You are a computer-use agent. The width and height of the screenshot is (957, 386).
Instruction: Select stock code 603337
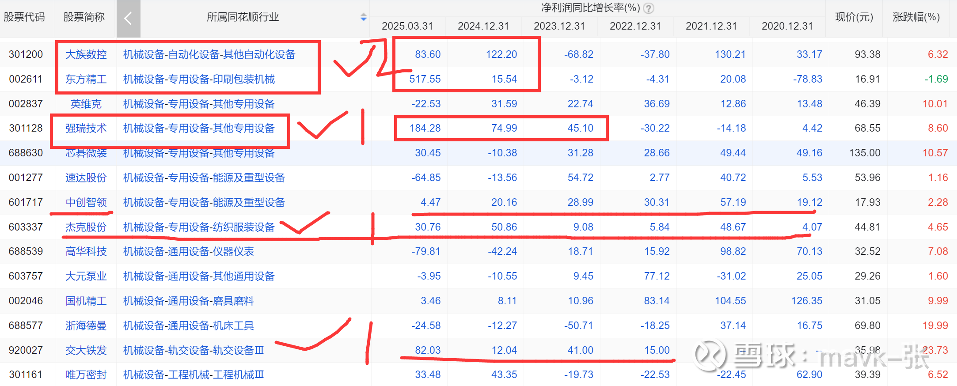click(26, 227)
